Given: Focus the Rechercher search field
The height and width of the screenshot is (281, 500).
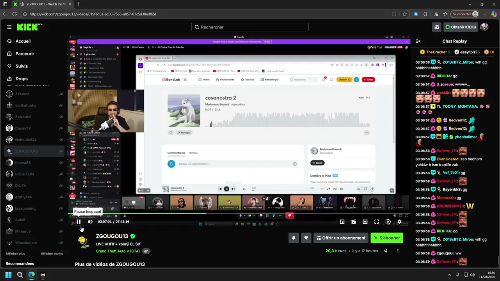Looking at the screenshot, I should (250, 27).
